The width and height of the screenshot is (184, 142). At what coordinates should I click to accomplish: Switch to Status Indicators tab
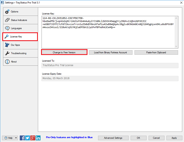(21, 20)
